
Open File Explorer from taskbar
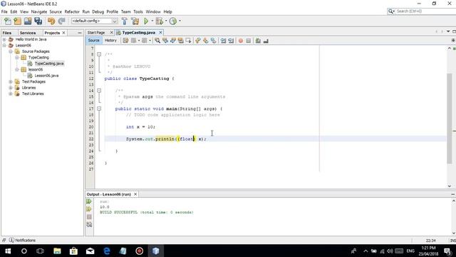click(57, 251)
